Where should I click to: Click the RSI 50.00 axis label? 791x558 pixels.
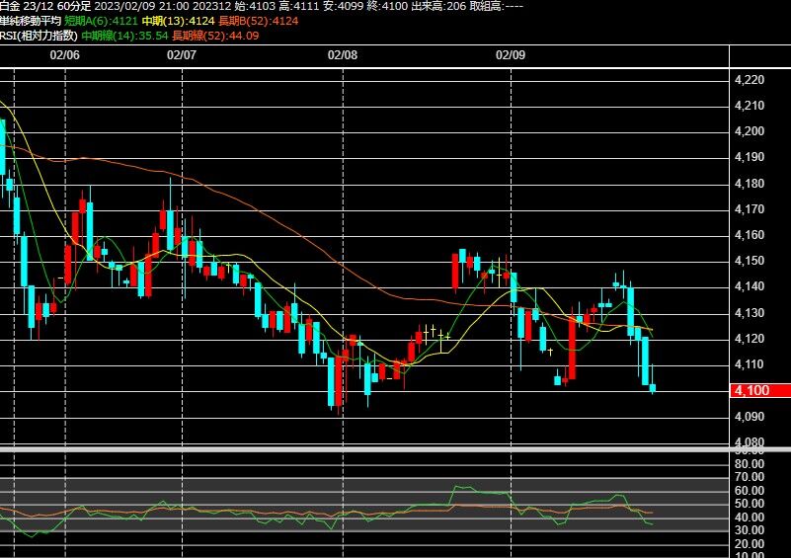750,504
